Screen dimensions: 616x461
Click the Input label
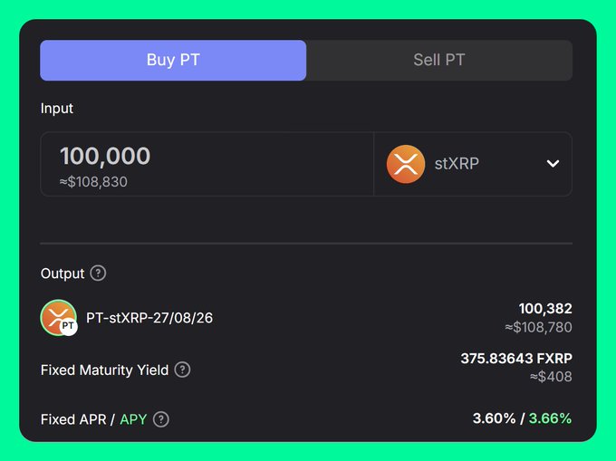click(57, 109)
